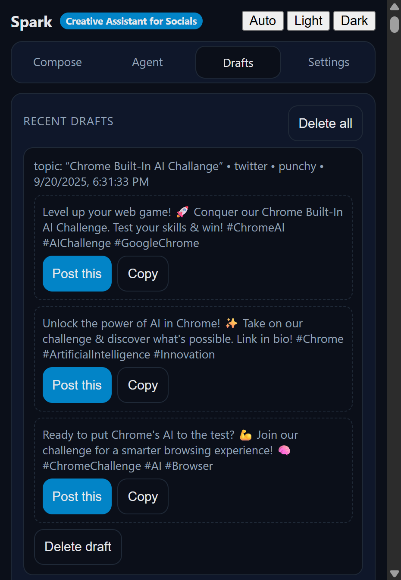Viewport: 401px width, 580px height.
Task: Click the Spark app title
Action: (31, 22)
